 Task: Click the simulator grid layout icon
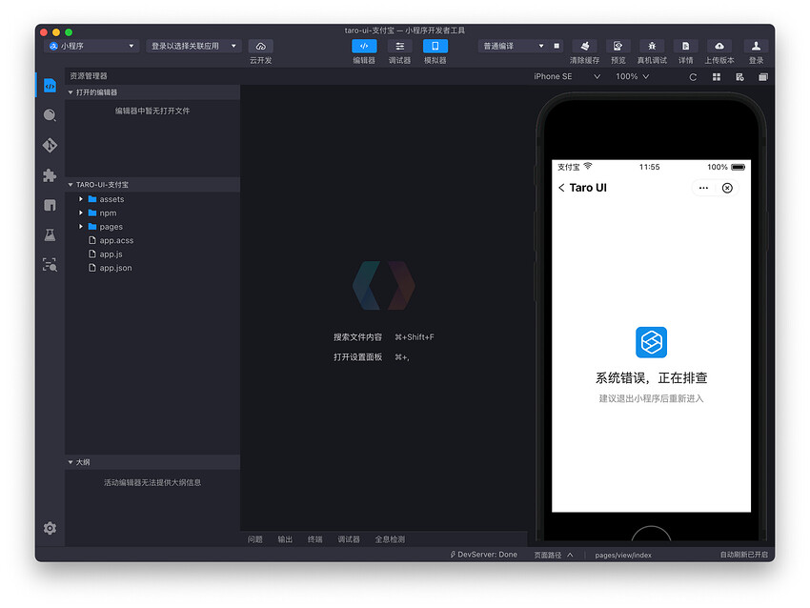pos(717,77)
